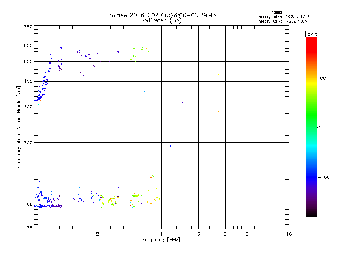Click the '0' colorbar tick label
340x255 pixels.
point(319,128)
